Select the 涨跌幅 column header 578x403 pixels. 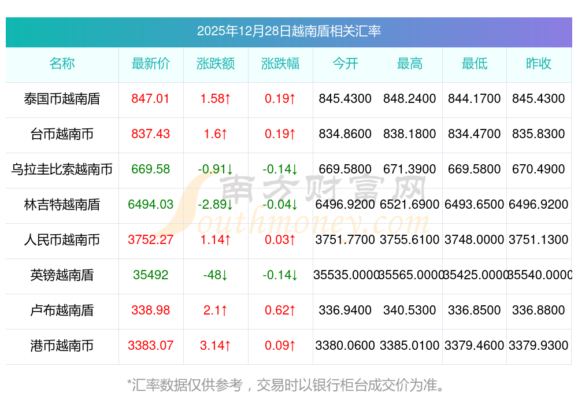point(280,64)
